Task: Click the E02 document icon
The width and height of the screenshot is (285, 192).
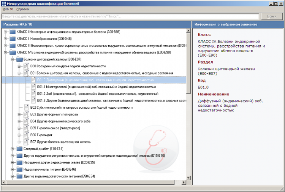Action: pyautogui.click(x=26, y=107)
